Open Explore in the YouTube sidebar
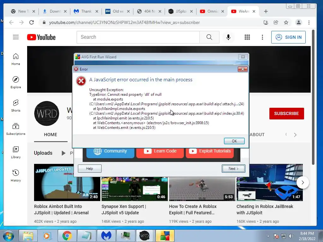The image size is (323, 242). tap(16, 82)
